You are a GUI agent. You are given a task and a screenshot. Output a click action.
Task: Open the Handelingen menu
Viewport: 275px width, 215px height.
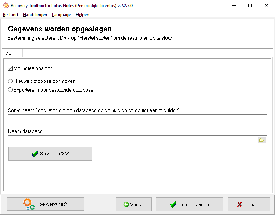tap(35, 15)
